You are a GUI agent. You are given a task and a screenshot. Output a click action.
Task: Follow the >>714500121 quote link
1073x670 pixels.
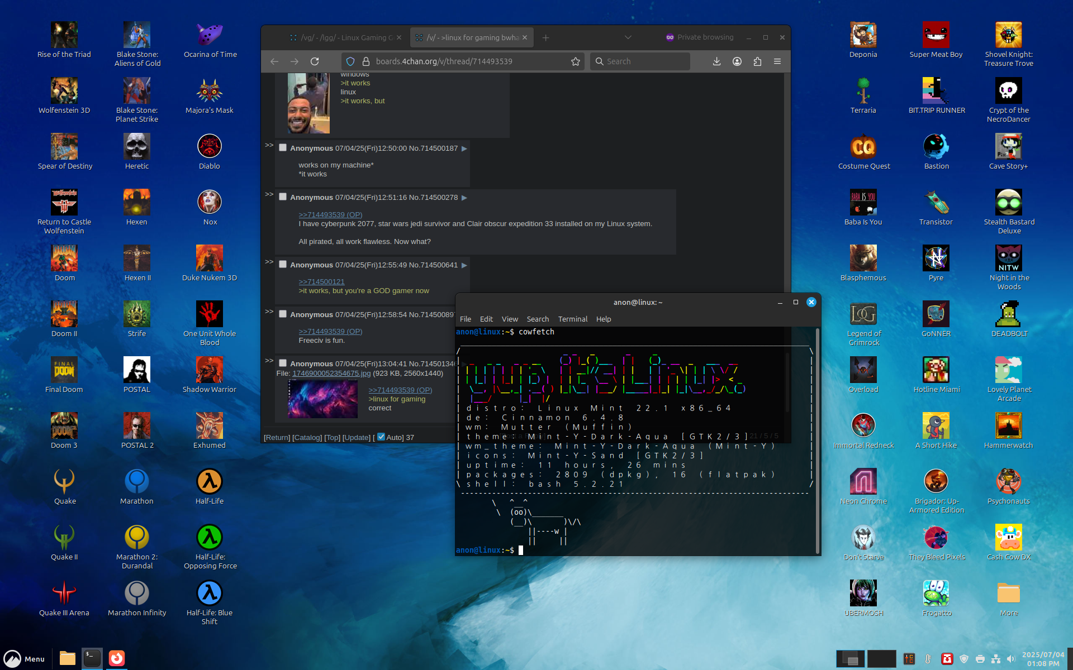pyautogui.click(x=321, y=282)
